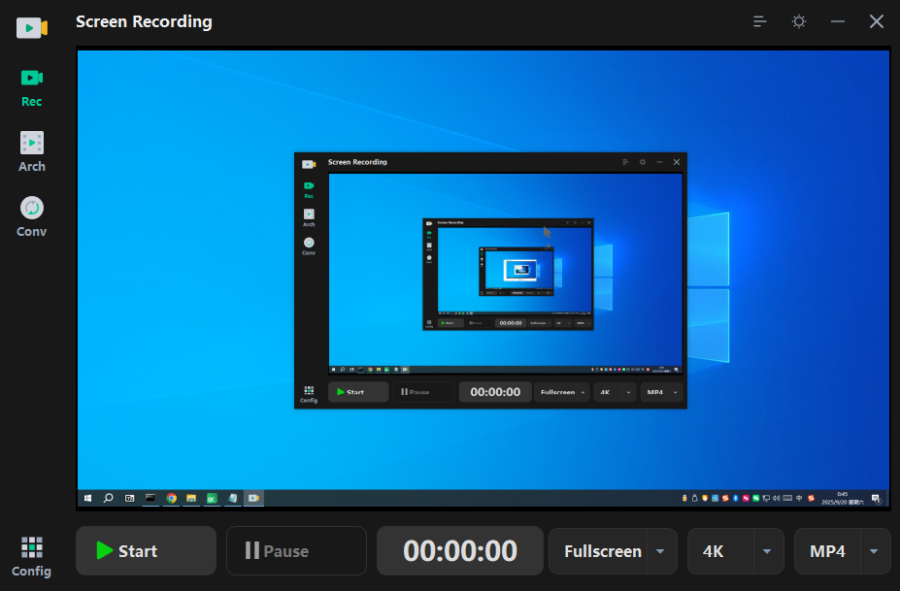Click the app logo in the title bar
900x591 pixels.
point(31,27)
